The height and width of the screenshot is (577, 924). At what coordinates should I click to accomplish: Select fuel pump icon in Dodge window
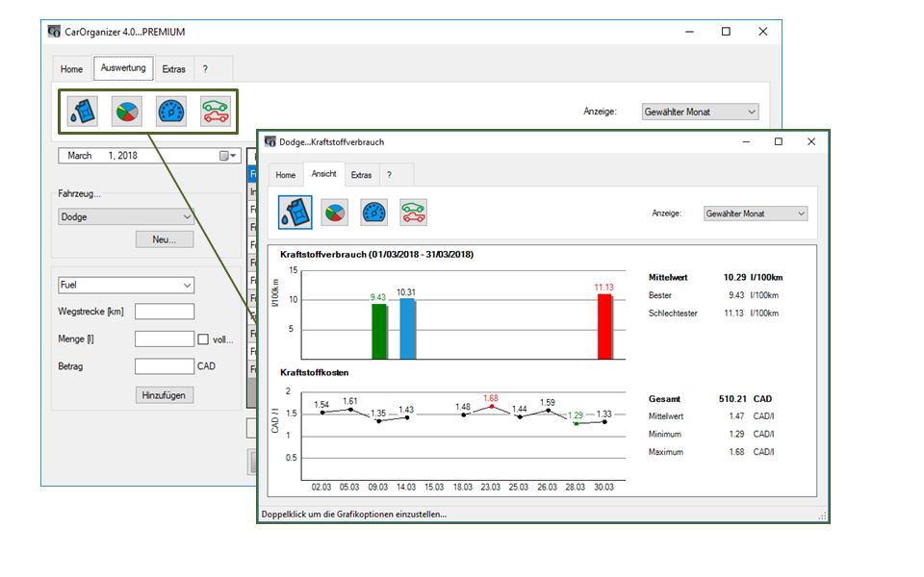point(295,213)
